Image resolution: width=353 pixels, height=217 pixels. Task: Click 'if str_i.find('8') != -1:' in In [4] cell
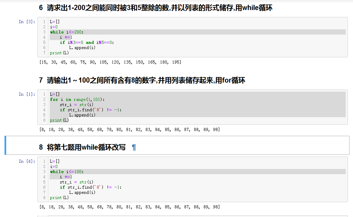click(90, 187)
